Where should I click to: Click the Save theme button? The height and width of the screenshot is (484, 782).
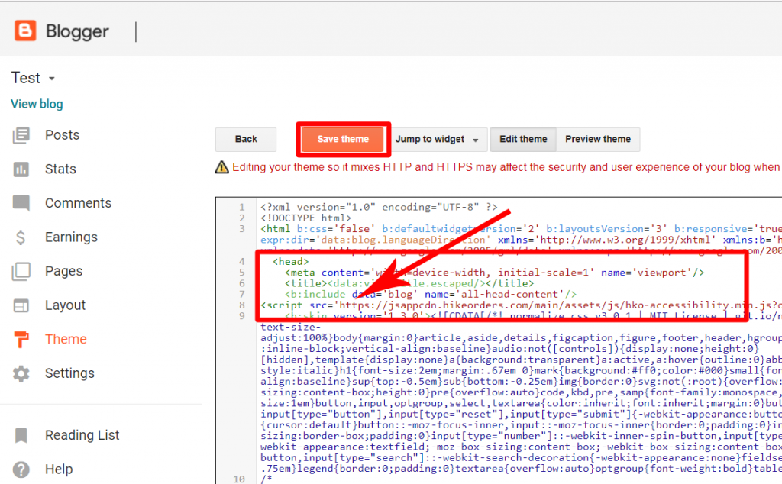[x=343, y=139]
